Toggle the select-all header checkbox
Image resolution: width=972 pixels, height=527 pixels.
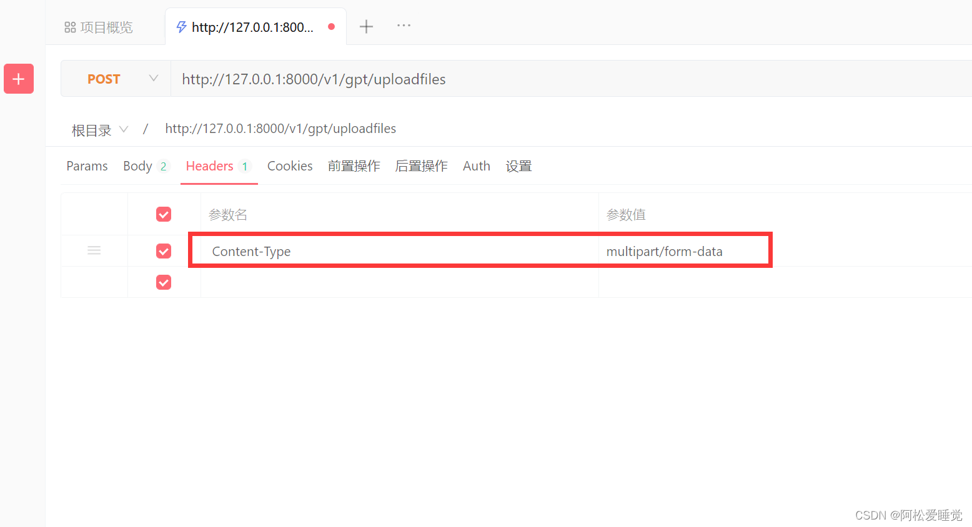coord(164,214)
